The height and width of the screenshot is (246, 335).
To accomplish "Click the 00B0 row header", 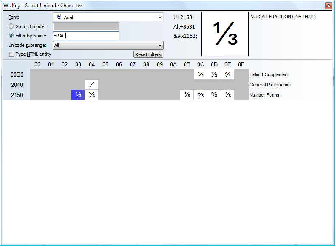I will (17, 74).
